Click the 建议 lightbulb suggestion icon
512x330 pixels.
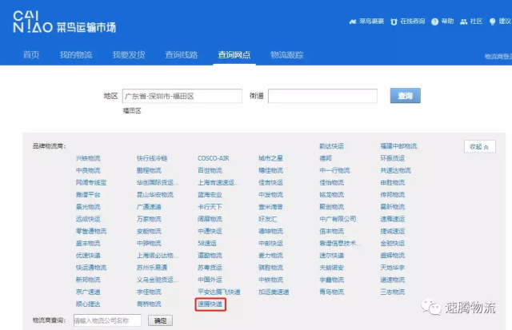point(493,22)
